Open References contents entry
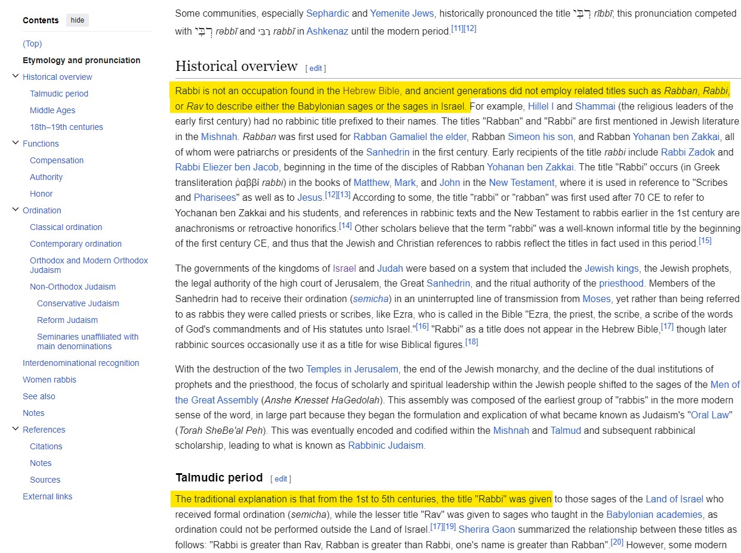Viewport: 741px width, 553px height. (x=44, y=430)
